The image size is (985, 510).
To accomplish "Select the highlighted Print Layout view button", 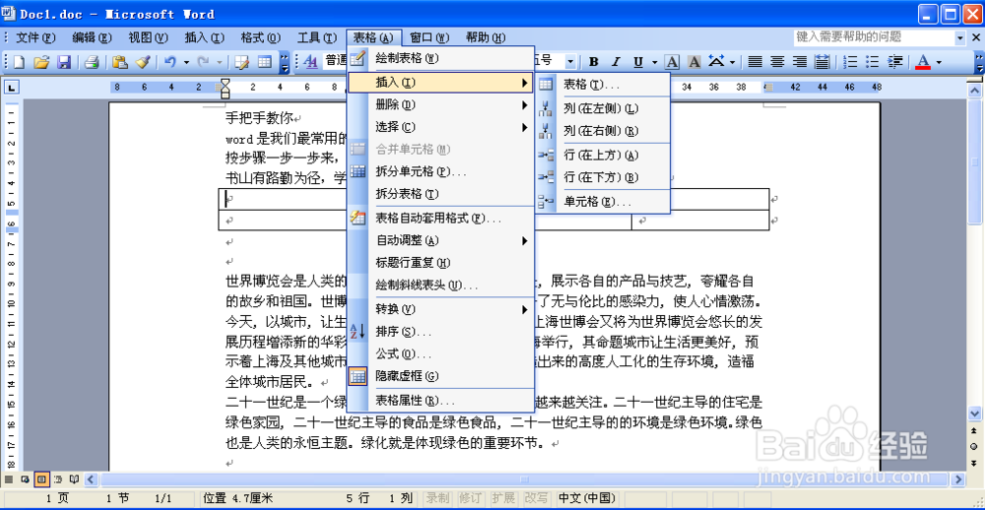I will (x=41, y=479).
